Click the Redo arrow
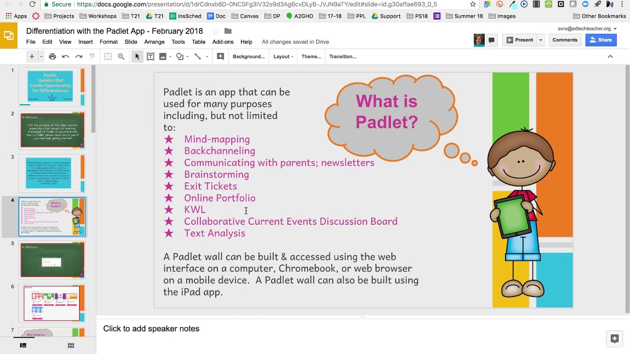Screen dimensions: 630x354 tap(79, 57)
